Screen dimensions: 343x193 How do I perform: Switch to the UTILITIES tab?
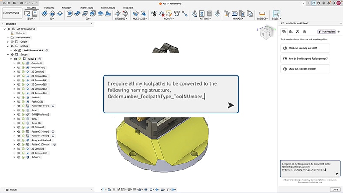coord(128,8)
